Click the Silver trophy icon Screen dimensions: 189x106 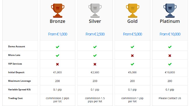point(95,10)
